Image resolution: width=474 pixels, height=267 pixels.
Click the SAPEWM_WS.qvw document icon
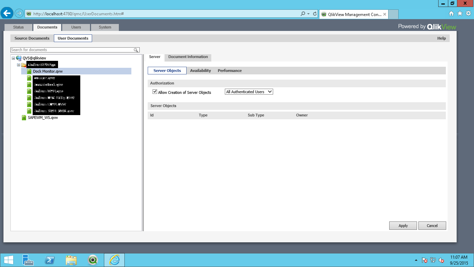(24, 118)
